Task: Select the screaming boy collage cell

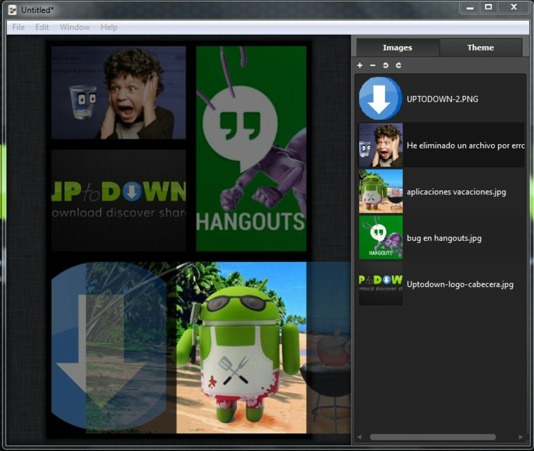Action: point(118,92)
